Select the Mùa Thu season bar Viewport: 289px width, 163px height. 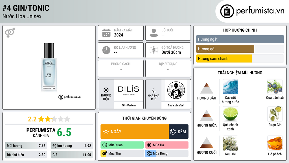point(122,154)
